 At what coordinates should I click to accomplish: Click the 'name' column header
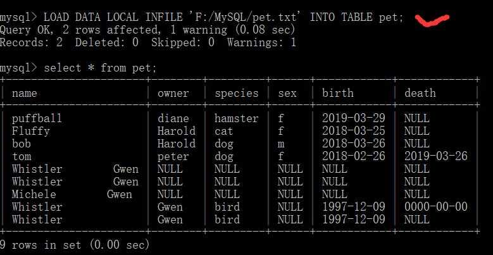pos(25,93)
